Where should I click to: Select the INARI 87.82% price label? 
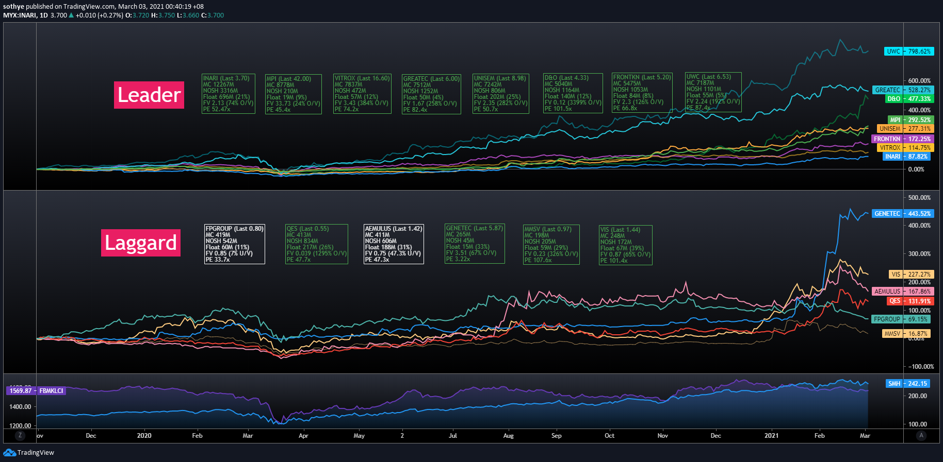[x=907, y=156]
